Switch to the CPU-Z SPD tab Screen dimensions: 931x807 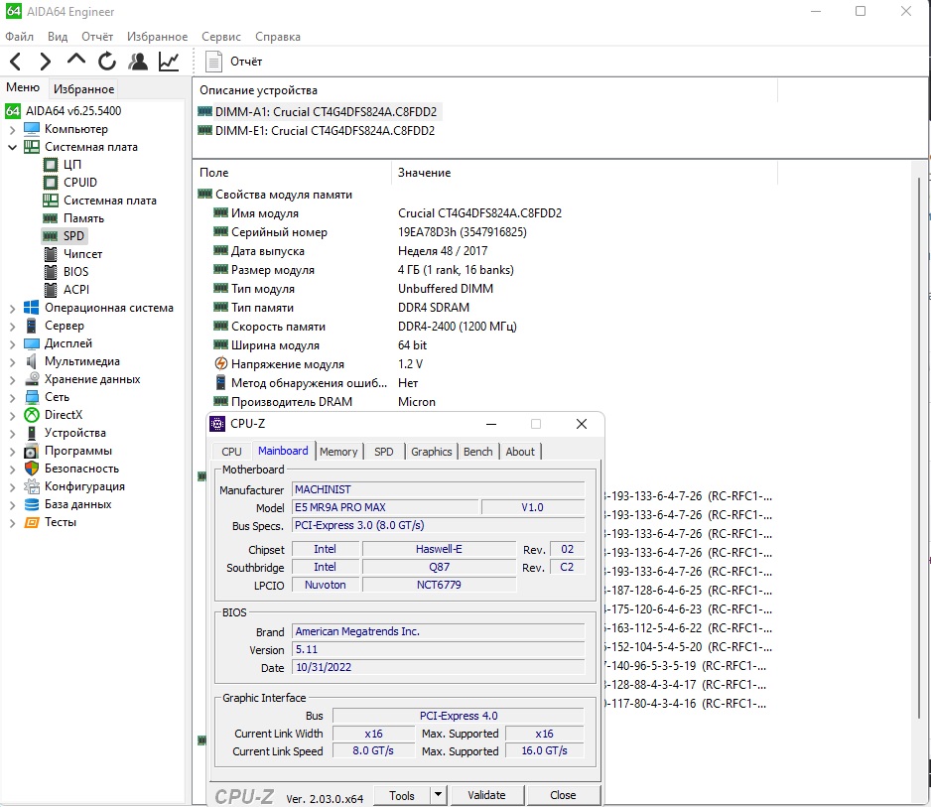coord(383,452)
